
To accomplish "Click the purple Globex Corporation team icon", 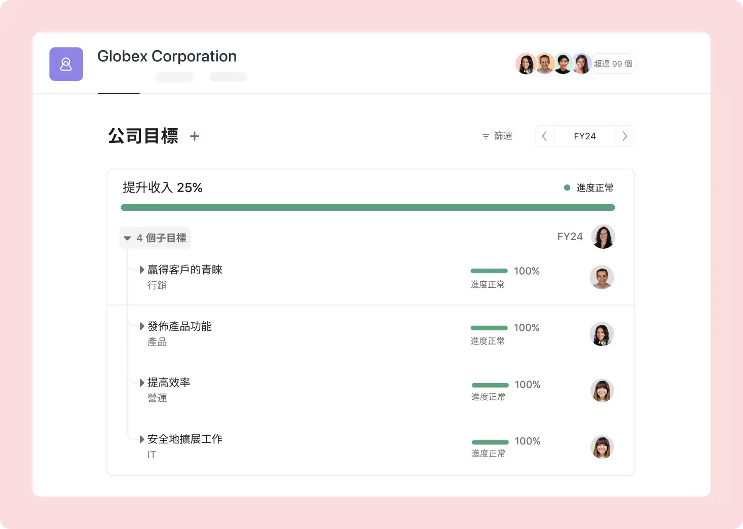I will (66, 64).
